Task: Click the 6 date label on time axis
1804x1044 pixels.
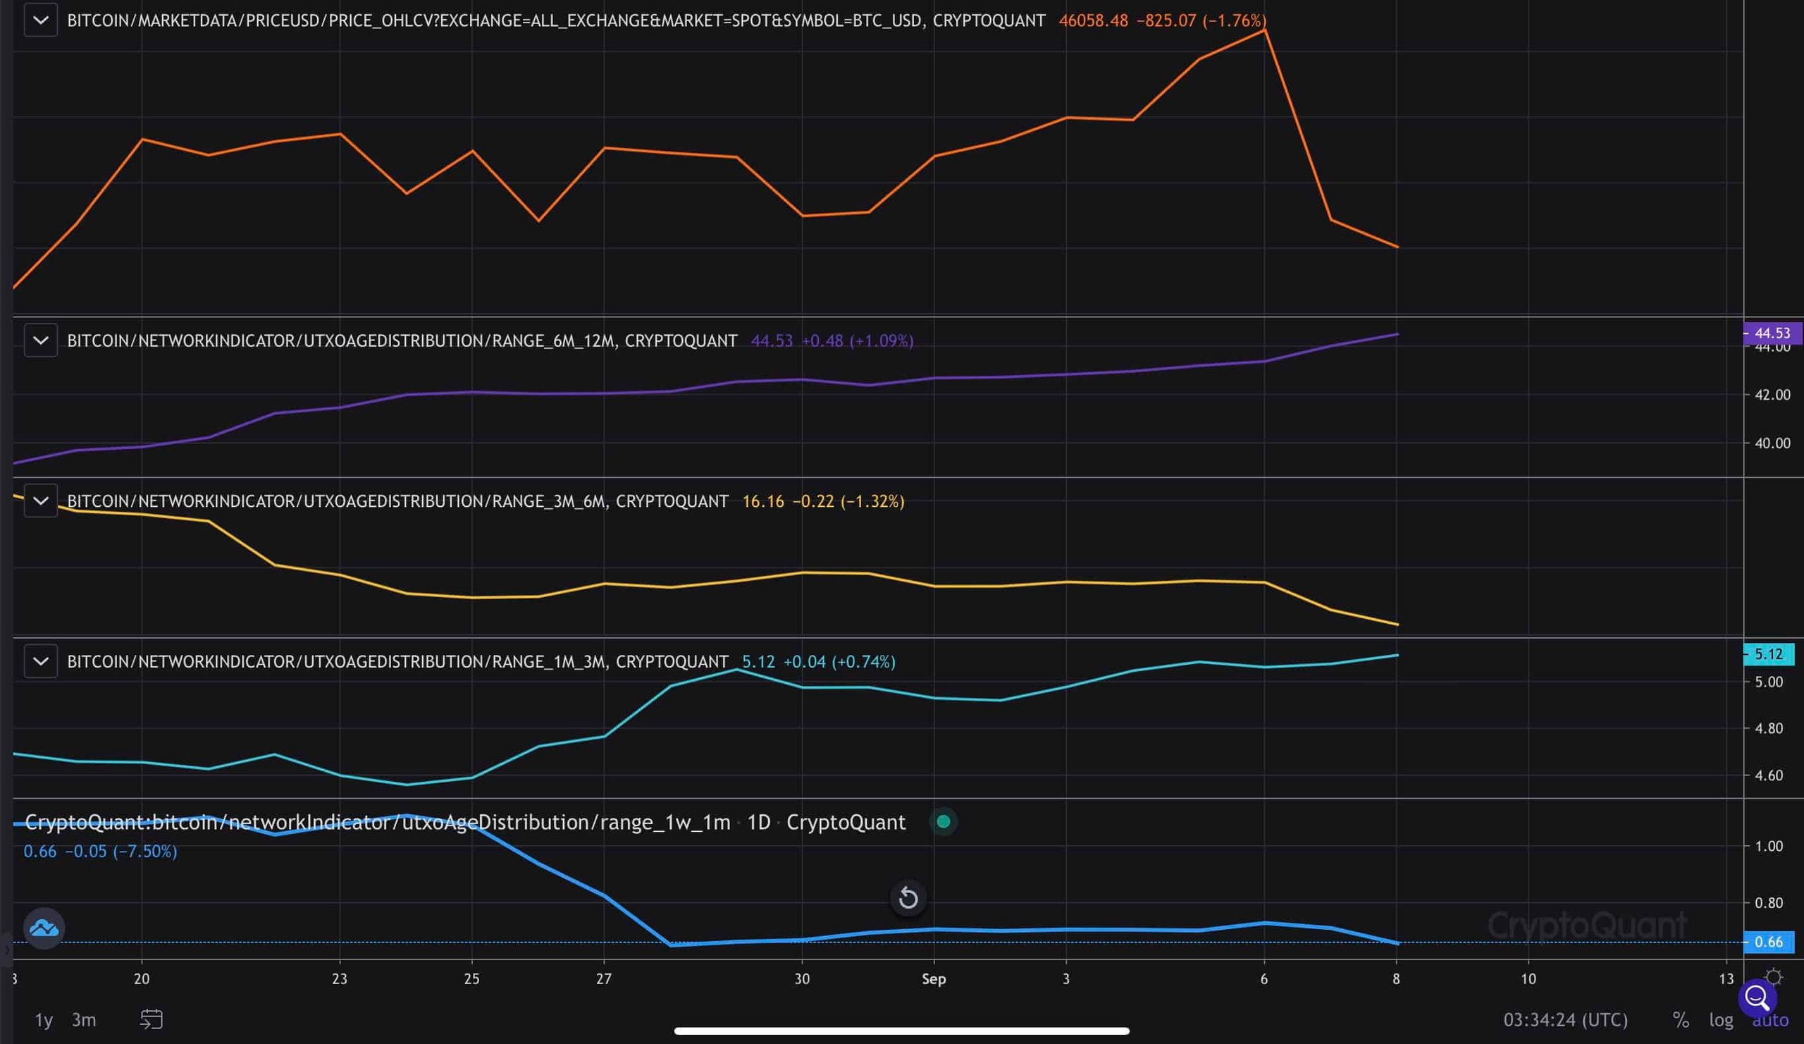Action: 1264,978
